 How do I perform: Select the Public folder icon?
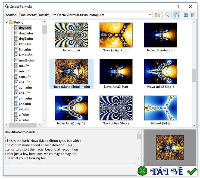pyautogui.click(x=11, y=22)
